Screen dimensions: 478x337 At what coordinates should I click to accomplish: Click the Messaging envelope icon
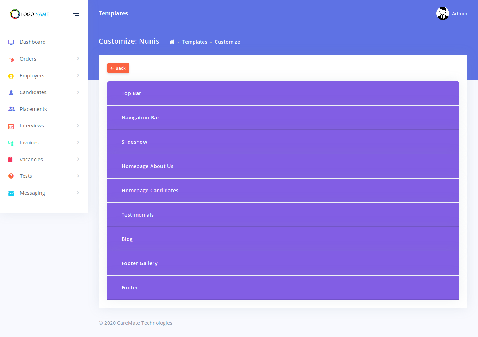click(11, 193)
